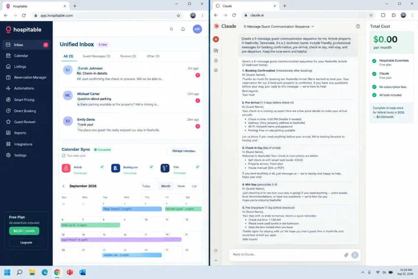The width and height of the screenshot is (418, 279).
Task: Switch calendar to Week view
Action: tap(181, 186)
